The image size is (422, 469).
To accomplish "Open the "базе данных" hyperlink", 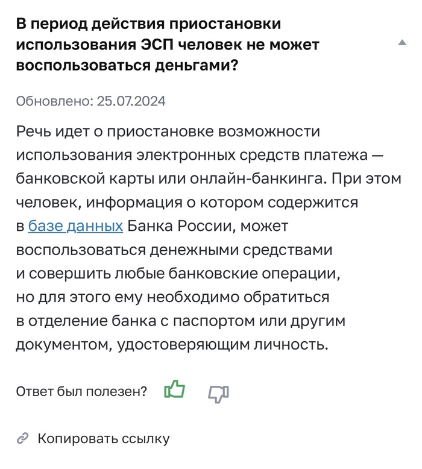I will 75,227.
